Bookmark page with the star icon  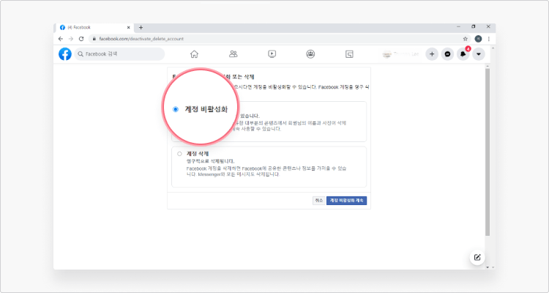(466, 39)
